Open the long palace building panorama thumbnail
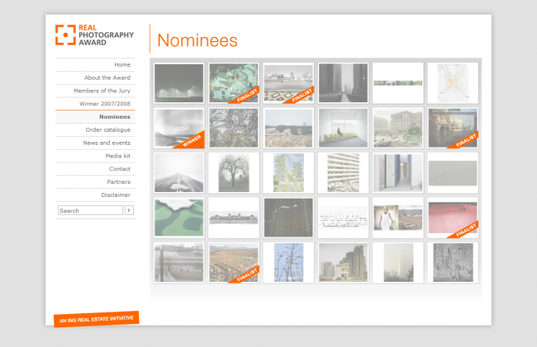This screenshot has height=347, width=537. tap(234, 218)
